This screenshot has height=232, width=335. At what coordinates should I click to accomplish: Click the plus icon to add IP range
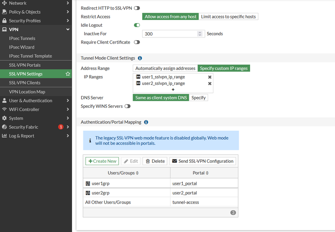click(x=173, y=89)
